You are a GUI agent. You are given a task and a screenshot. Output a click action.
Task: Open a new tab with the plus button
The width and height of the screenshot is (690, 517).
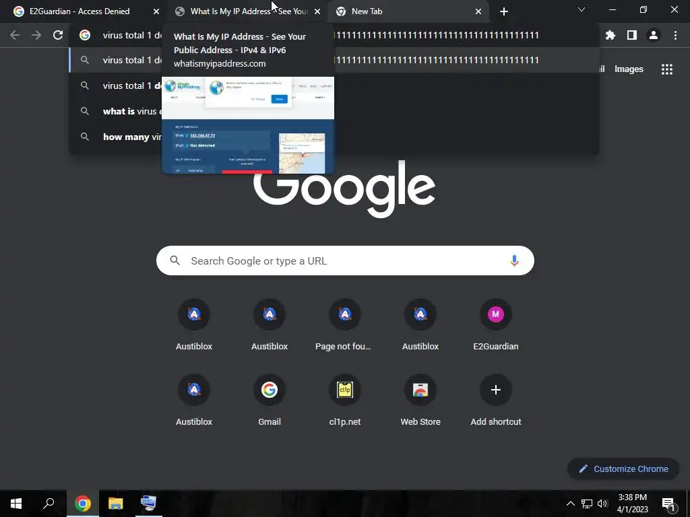(504, 11)
